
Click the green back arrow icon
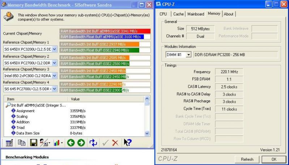click(x=71, y=143)
